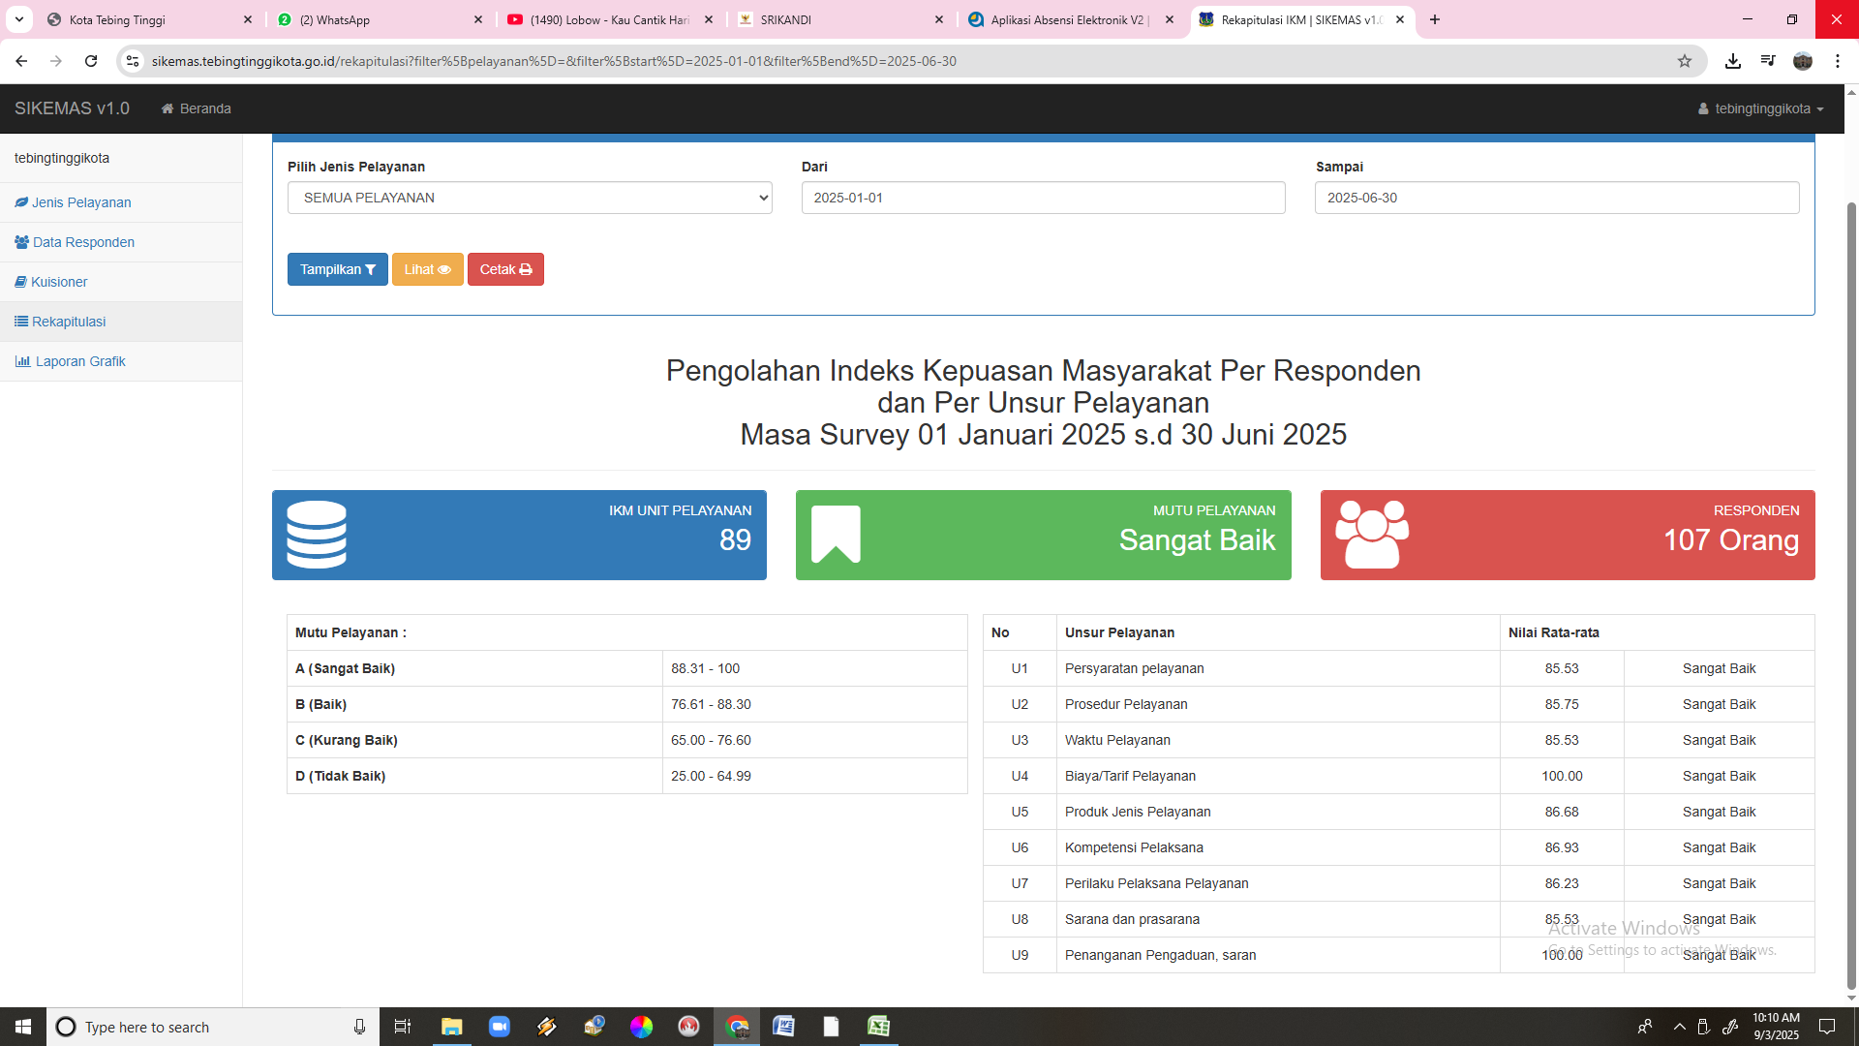Image resolution: width=1859 pixels, height=1046 pixels.
Task: Bookmark this page with star icon
Action: (1685, 61)
